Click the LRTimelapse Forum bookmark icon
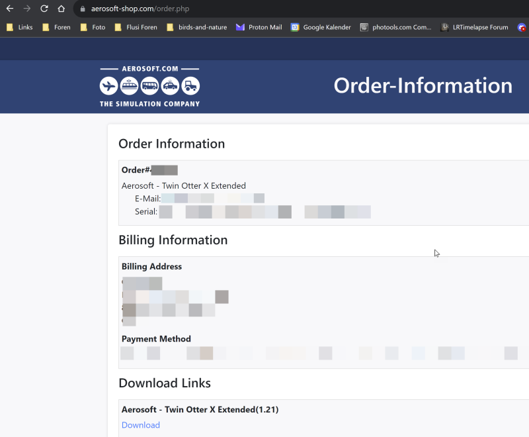Image resolution: width=529 pixels, height=437 pixels. coord(444,27)
